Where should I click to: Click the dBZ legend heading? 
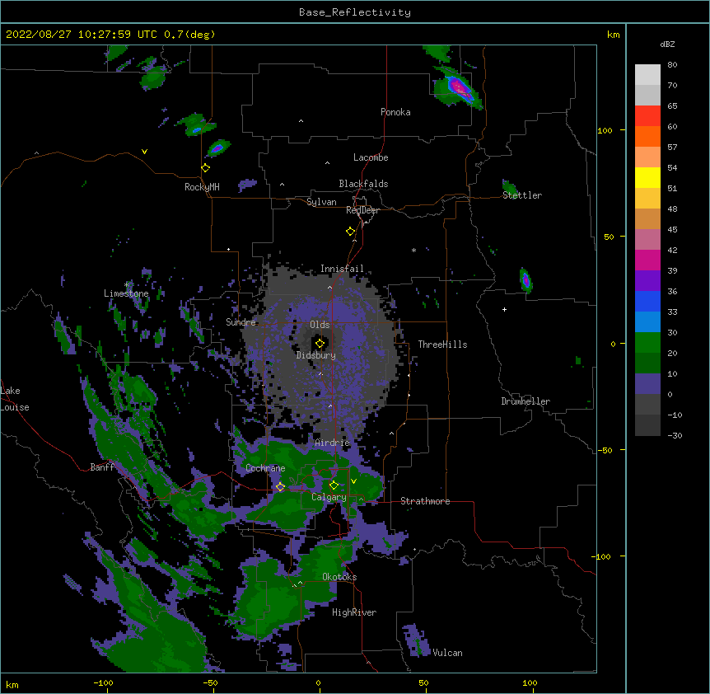coord(667,45)
